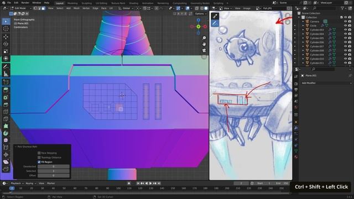Open the Vertex menu in viewport header
Image resolution: width=354 pixels, height=199 pixels.
coord(86,8)
